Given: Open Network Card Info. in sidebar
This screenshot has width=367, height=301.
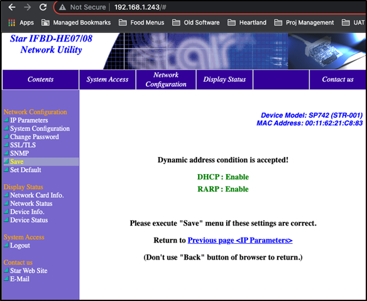Looking at the screenshot, I should point(36,195).
